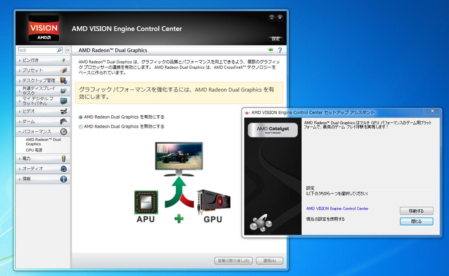Open AMD Radeon Dual Graphics under パフォーマンス
The width and height of the screenshot is (449, 276).
point(43,142)
